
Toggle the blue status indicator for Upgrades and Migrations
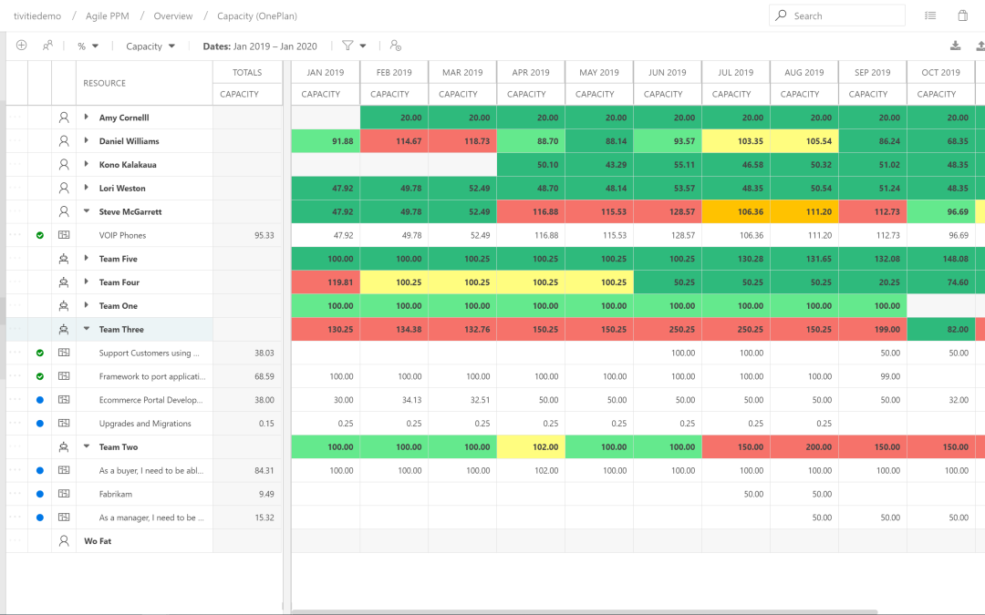tap(38, 423)
